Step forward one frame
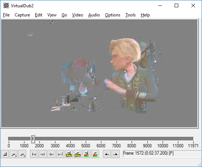Viewport: 202px width, 167px height. 51,154
